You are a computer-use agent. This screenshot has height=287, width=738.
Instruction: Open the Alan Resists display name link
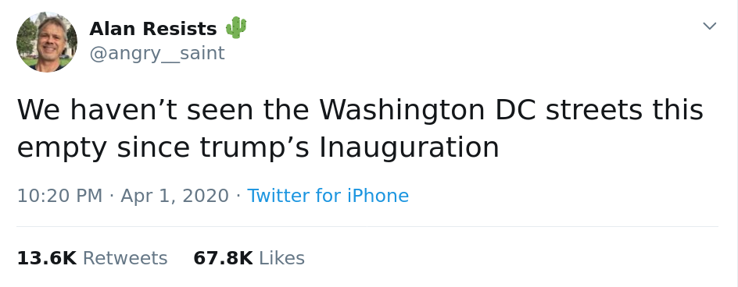coord(153,29)
